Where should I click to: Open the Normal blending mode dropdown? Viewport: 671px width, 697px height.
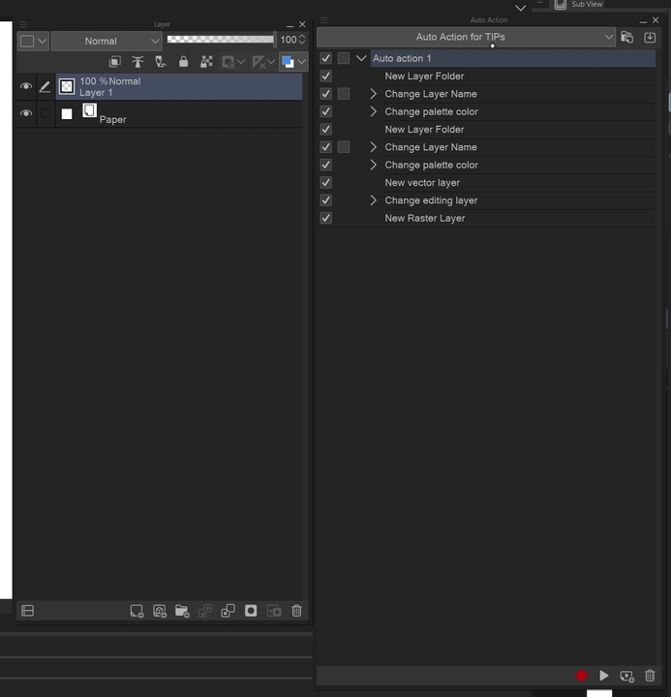107,41
